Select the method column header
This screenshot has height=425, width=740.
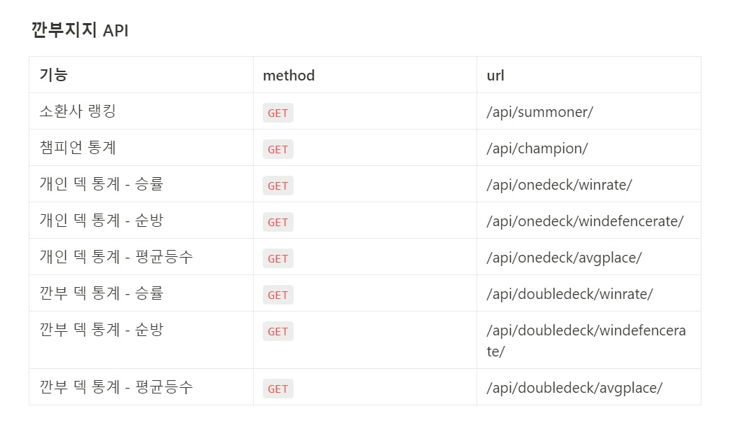[289, 75]
